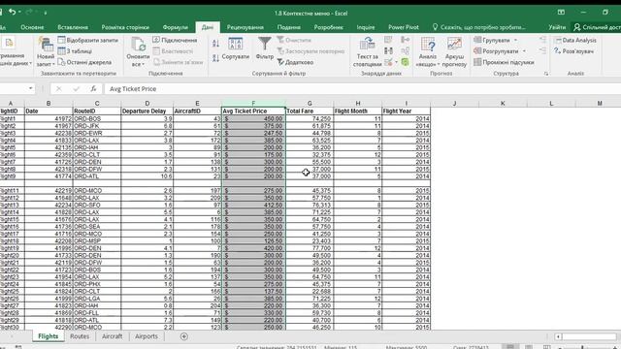Switch to the Routes sheet tab
This screenshot has height=349, width=621.
(80, 336)
